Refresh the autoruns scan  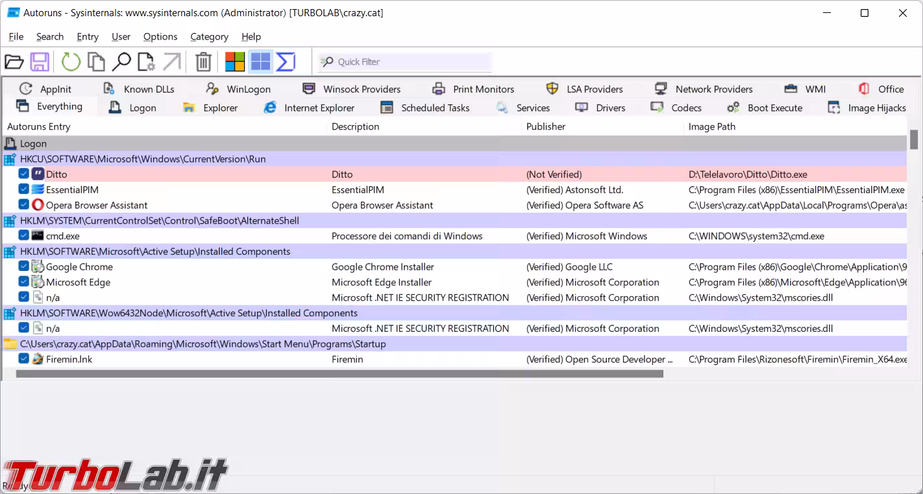pos(71,62)
